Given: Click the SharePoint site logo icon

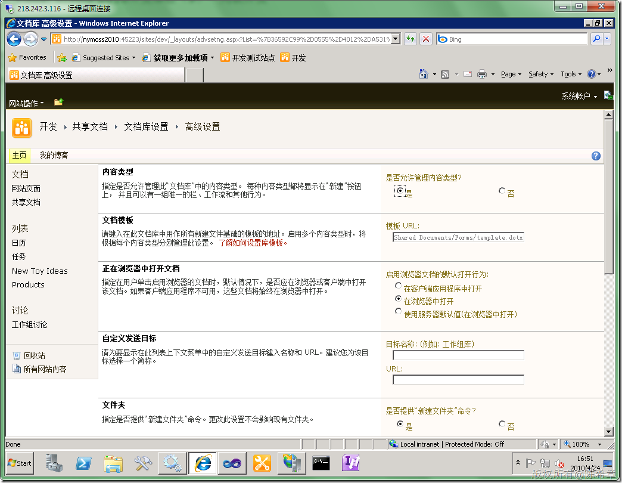Looking at the screenshot, I should coord(22,128).
